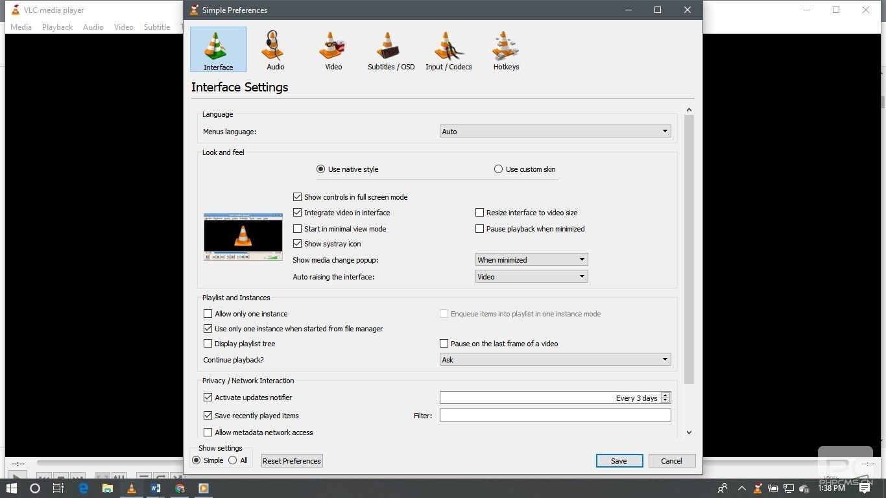
Task: Click the OneDrive cloud tray icon
Action: pyautogui.click(x=804, y=488)
